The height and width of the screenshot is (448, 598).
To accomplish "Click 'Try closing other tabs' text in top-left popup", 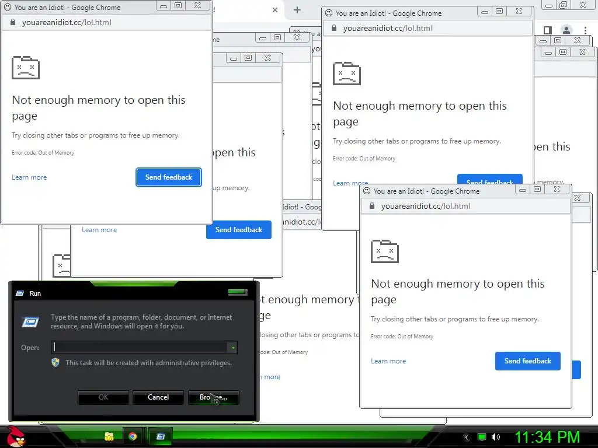I will pyautogui.click(x=96, y=135).
